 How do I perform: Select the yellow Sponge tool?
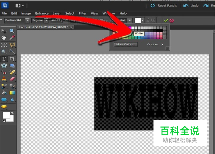point(4,107)
